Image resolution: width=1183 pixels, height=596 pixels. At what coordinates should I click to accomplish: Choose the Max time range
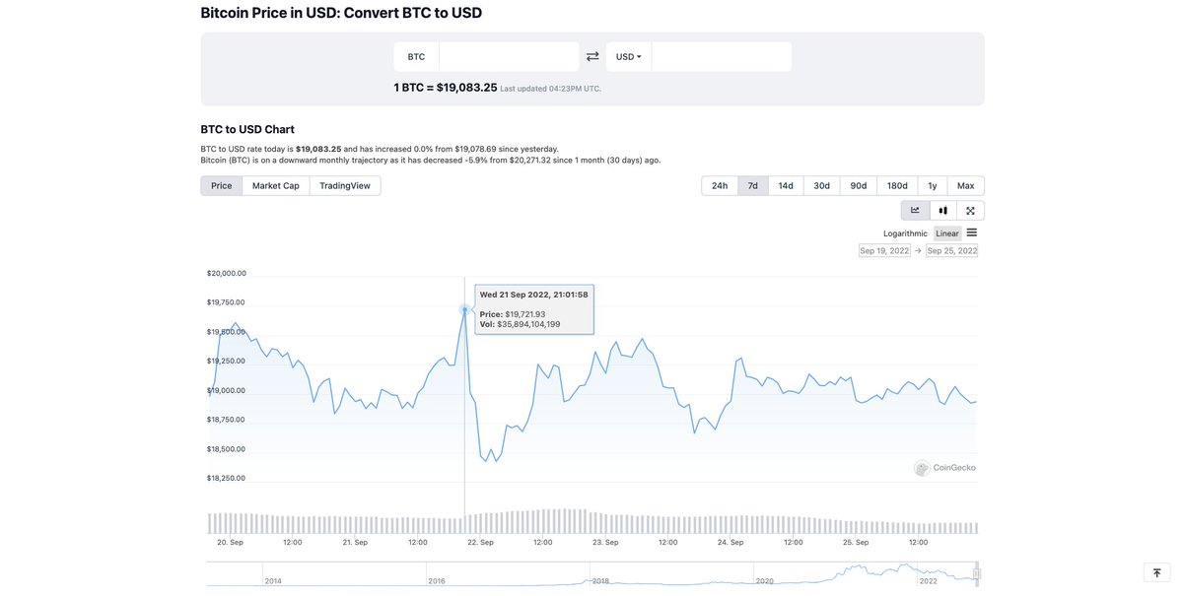tap(966, 185)
